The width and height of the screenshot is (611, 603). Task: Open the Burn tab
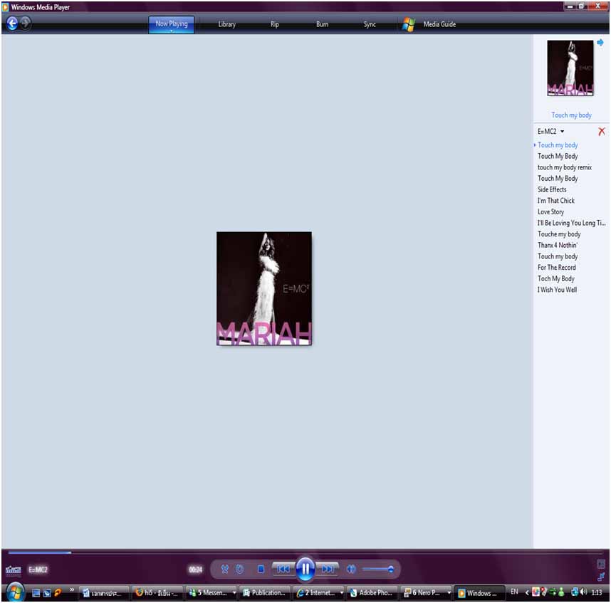323,24
